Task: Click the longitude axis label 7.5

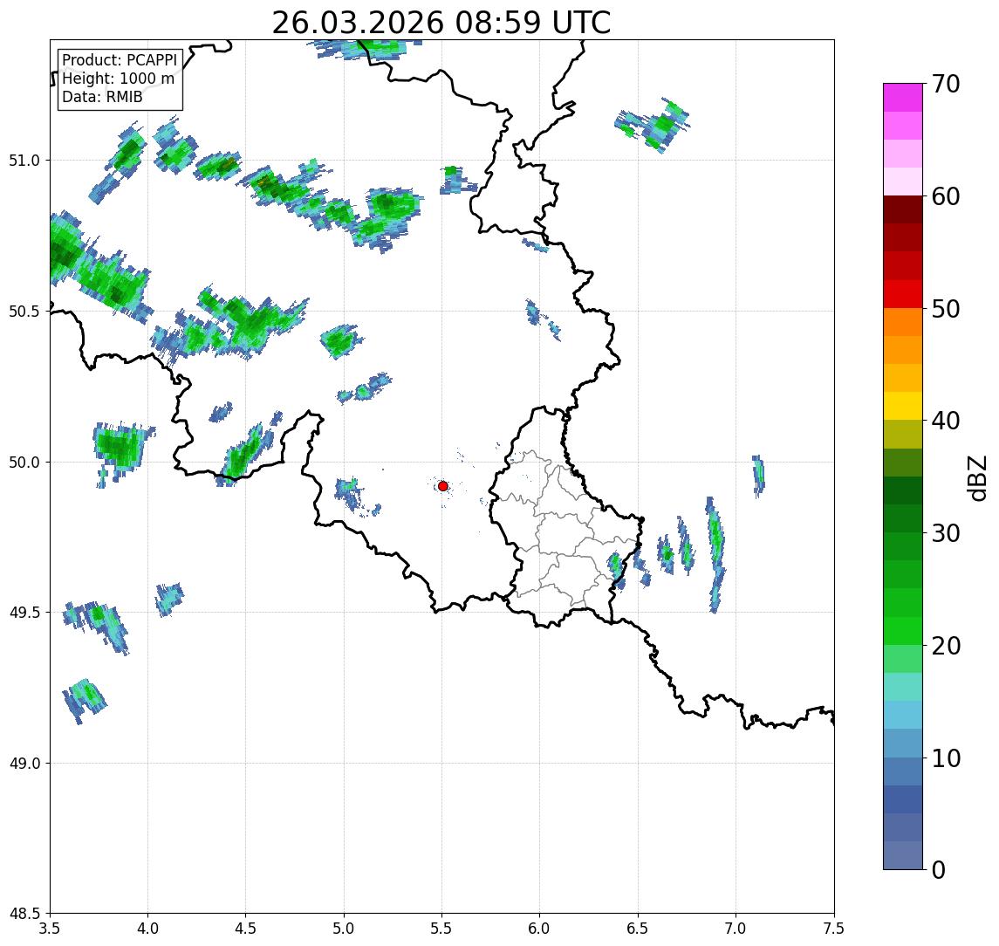Action: (x=833, y=929)
